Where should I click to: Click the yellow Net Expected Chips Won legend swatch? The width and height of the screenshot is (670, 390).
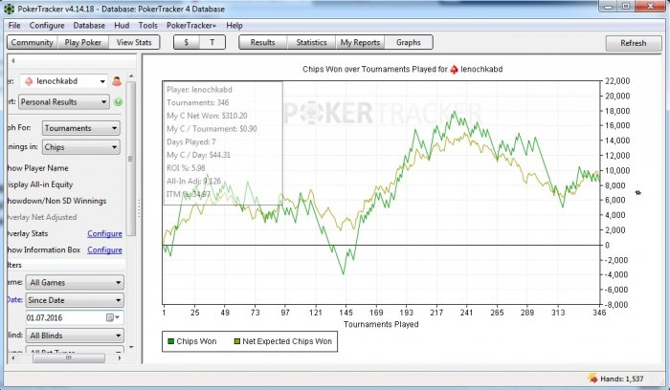pos(237,341)
